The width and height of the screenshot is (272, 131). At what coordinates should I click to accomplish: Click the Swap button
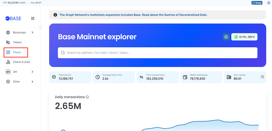(x=257, y=3)
